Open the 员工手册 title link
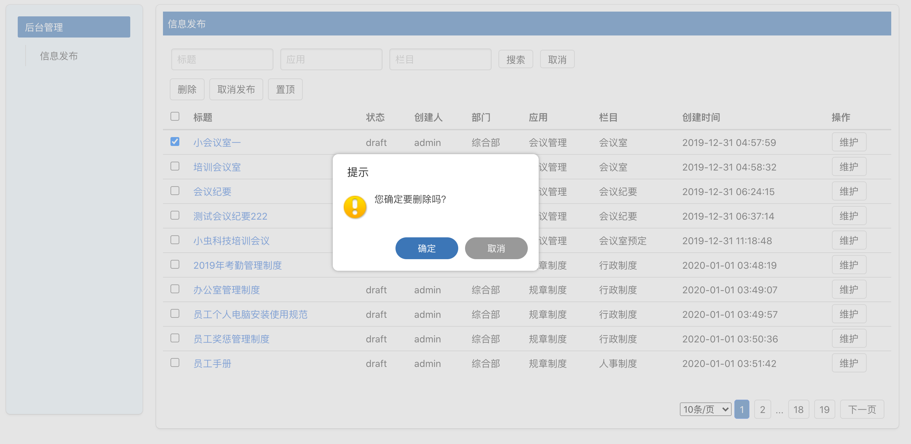Screen dimensions: 911x444 click(x=212, y=364)
